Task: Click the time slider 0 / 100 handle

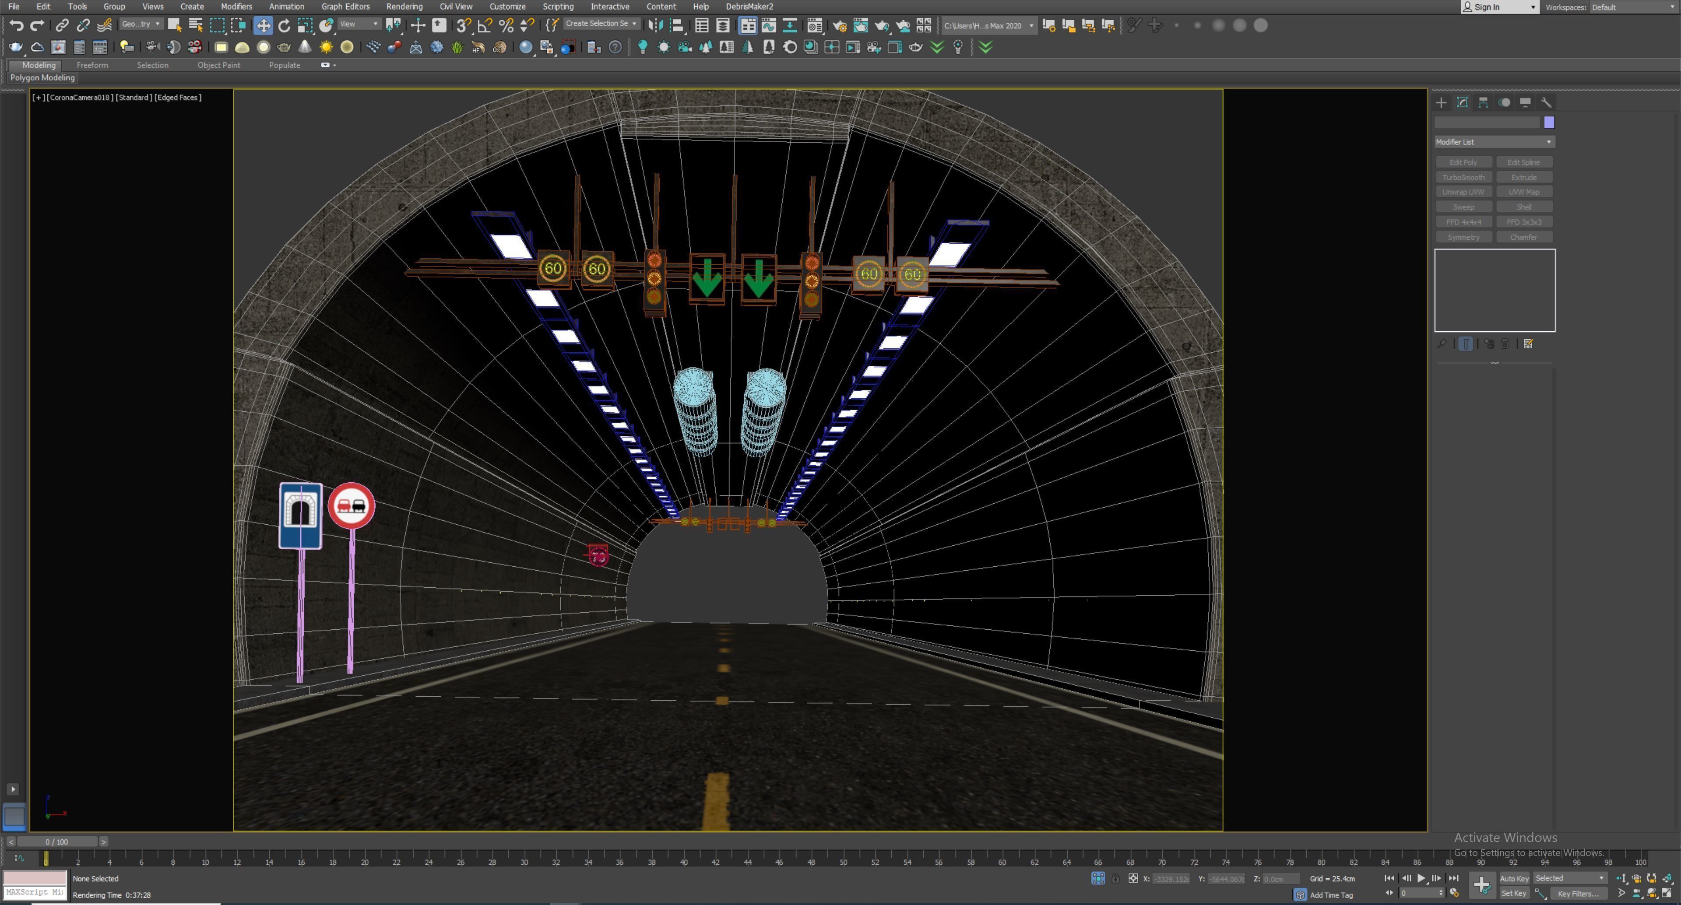Action: 57,842
